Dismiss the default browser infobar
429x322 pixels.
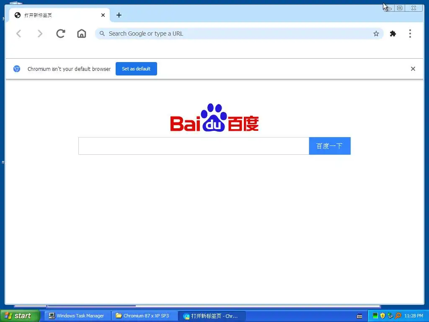(x=413, y=69)
